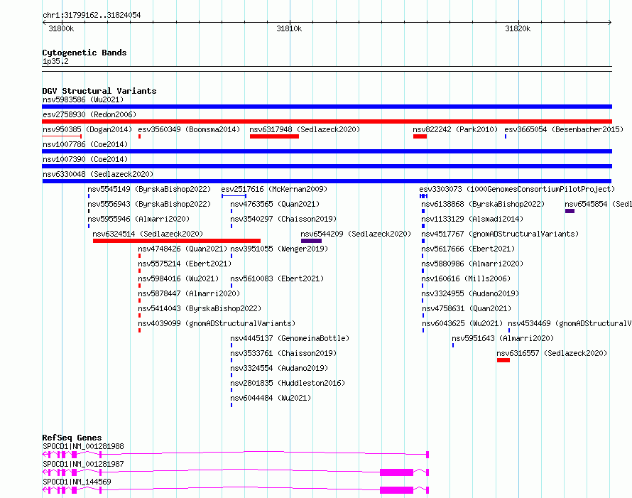Click nsv5414043 (ByrskaBishop2022) label

point(200,308)
